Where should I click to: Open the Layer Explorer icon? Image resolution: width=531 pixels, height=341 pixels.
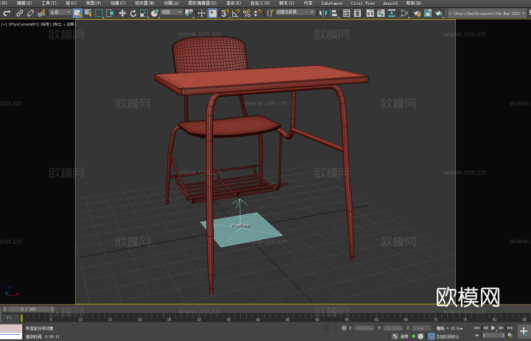357,13
